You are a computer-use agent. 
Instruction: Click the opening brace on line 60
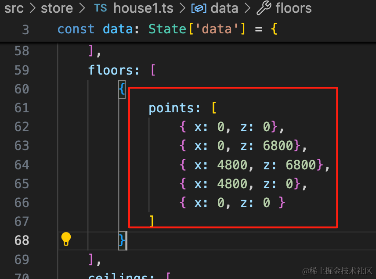(x=122, y=89)
